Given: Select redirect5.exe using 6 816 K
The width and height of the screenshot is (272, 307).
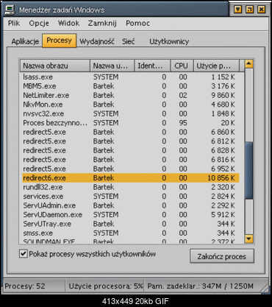Looking at the screenshot, I should pyautogui.click(x=130, y=160).
